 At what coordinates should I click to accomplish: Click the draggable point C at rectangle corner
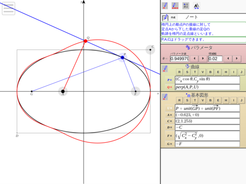click(x=150, y=50)
